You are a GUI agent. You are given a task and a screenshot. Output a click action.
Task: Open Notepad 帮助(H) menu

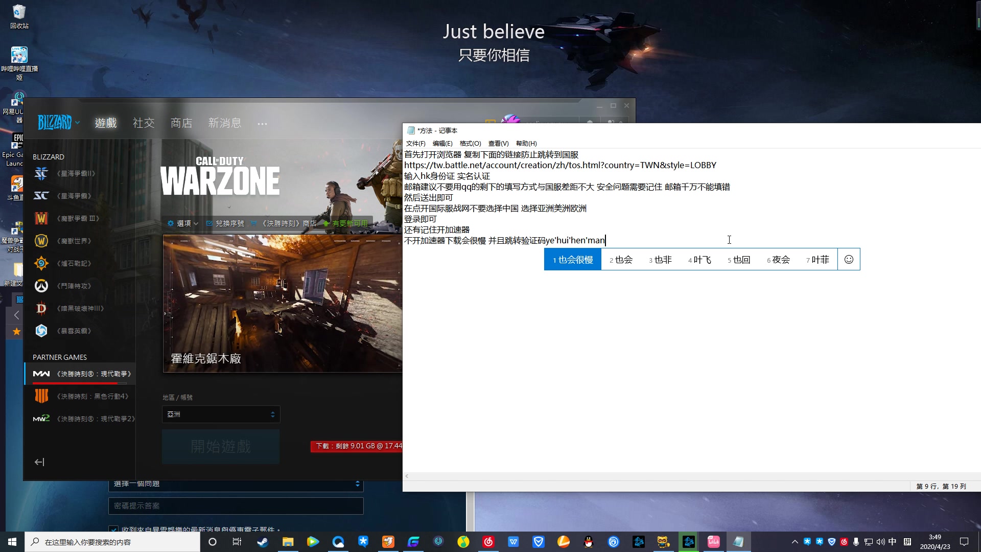point(526,144)
